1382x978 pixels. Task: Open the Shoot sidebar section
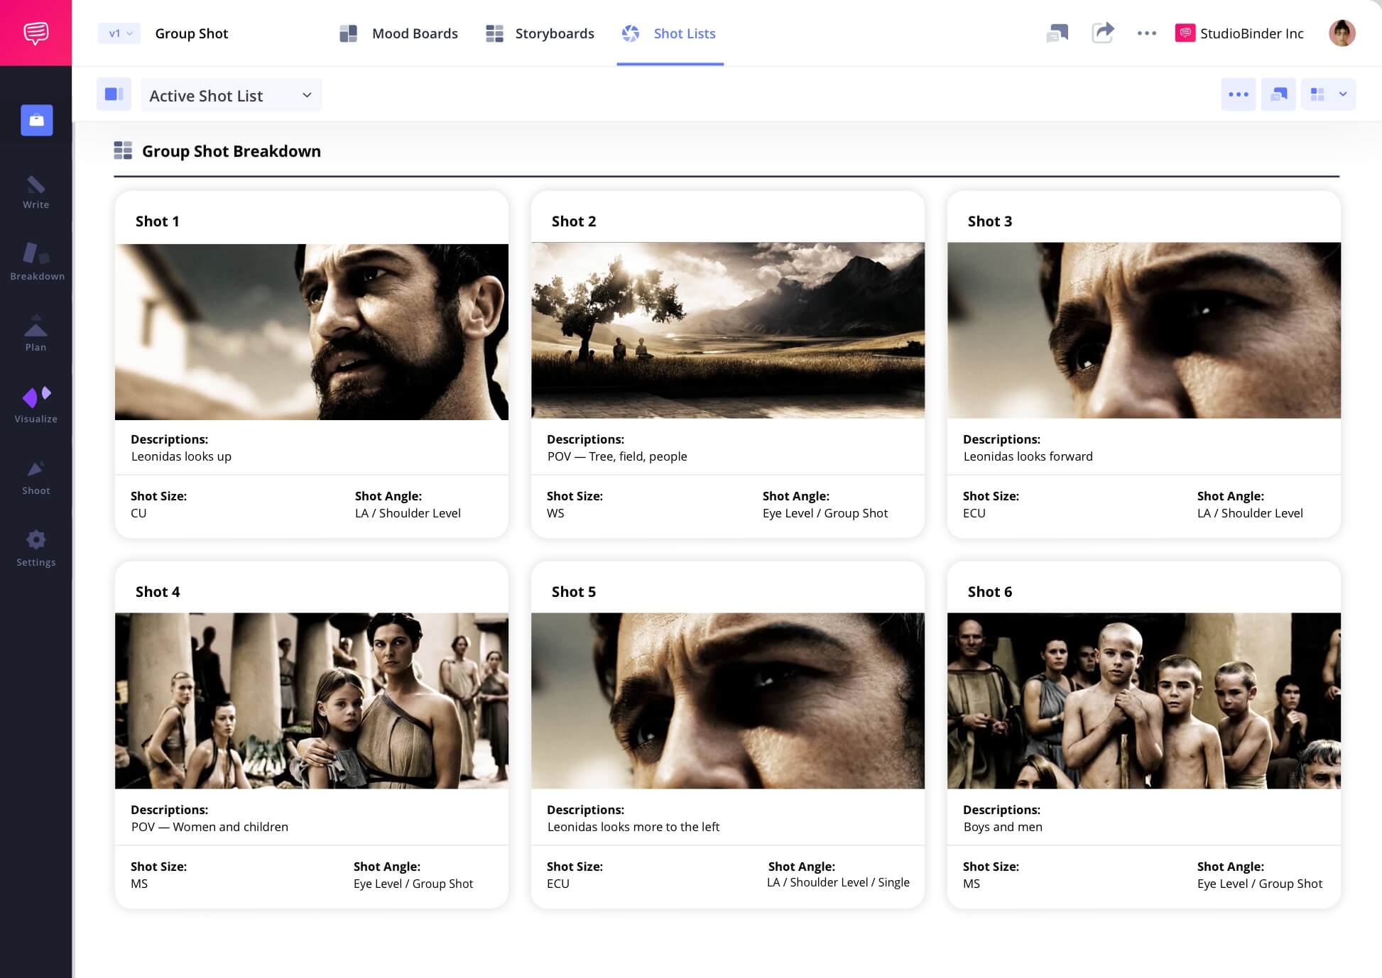tap(36, 477)
